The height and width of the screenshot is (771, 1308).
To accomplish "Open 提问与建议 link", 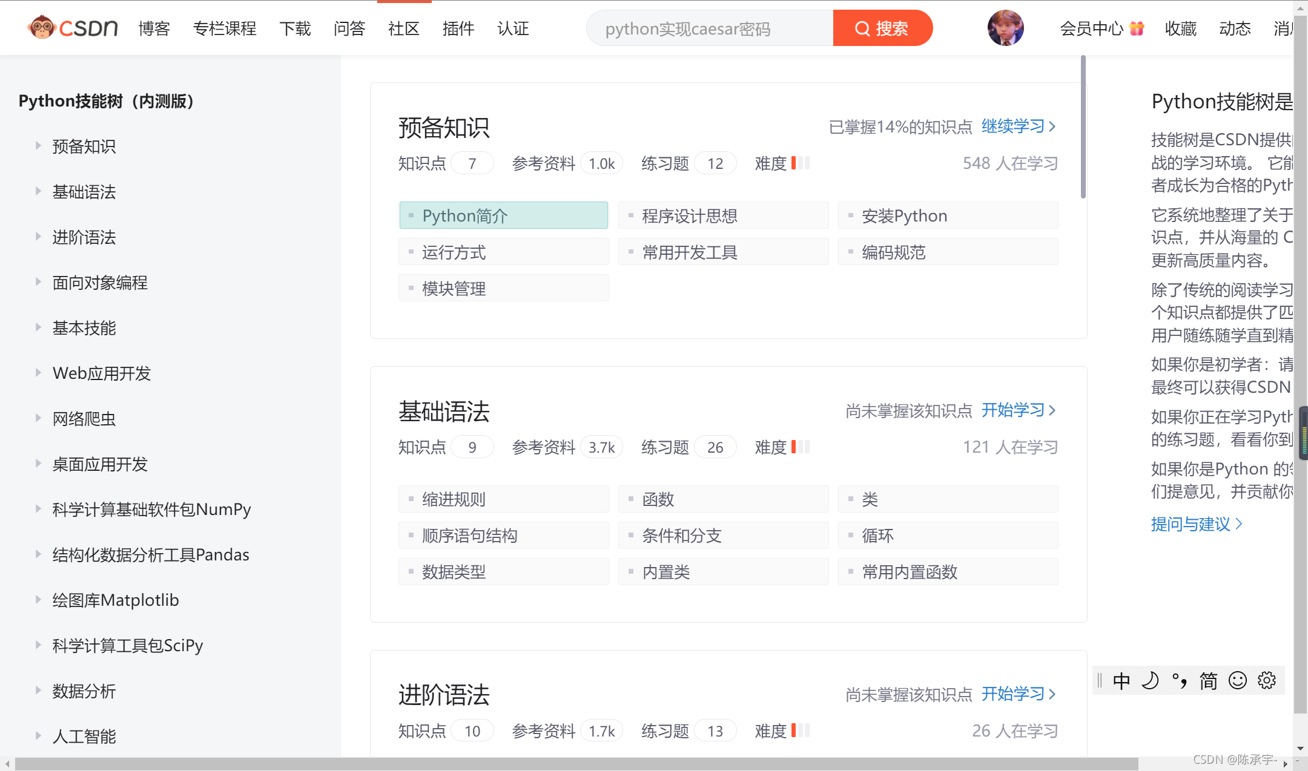I will pyautogui.click(x=1197, y=524).
